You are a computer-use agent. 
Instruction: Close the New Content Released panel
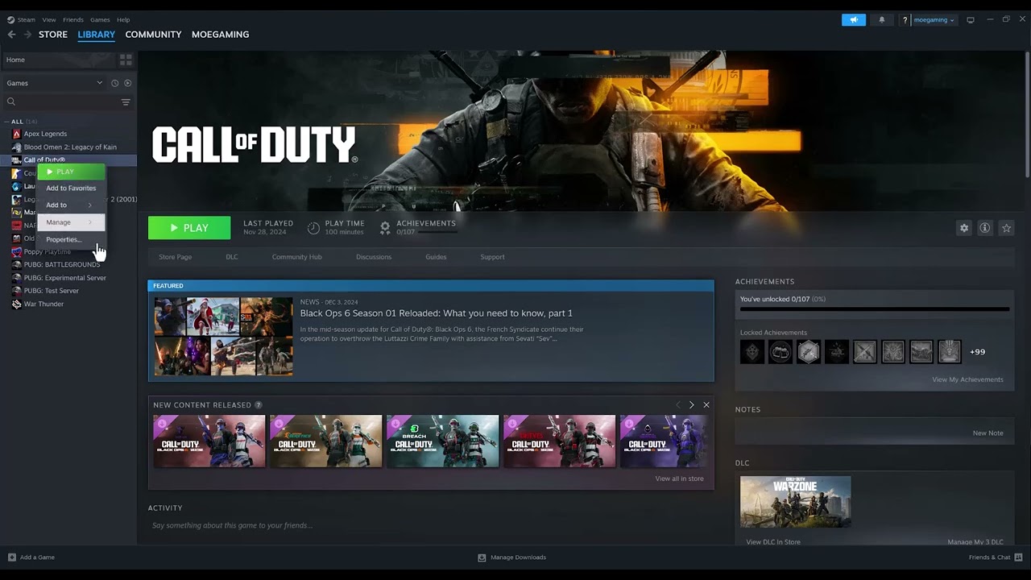[706, 404]
